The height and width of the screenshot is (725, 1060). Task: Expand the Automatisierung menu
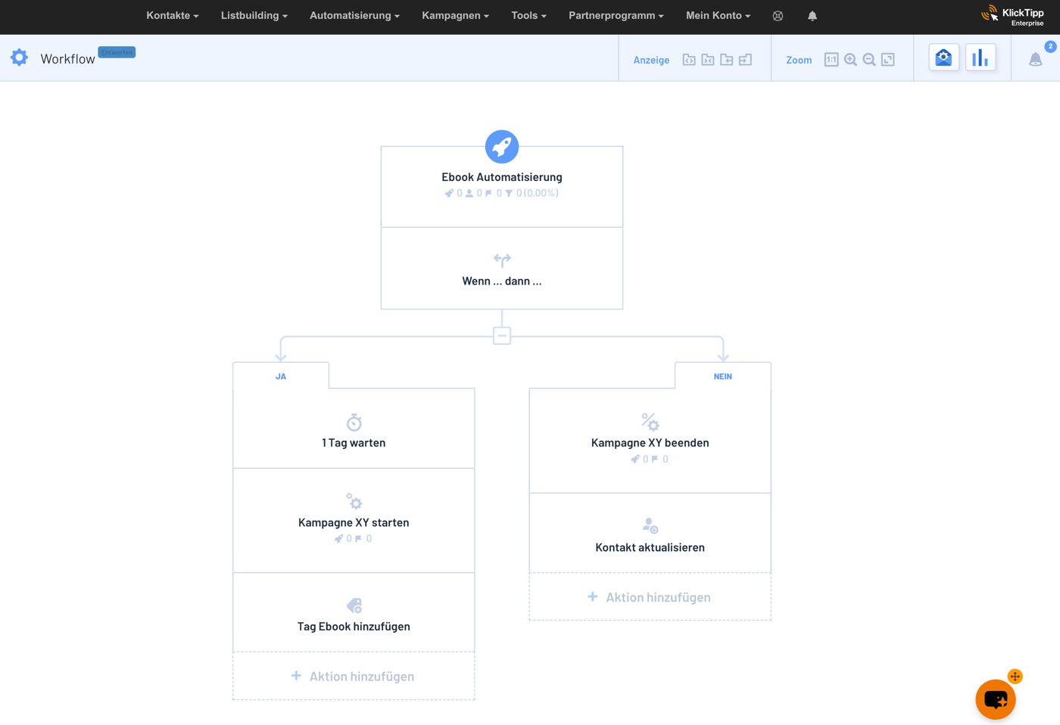pos(354,16)
